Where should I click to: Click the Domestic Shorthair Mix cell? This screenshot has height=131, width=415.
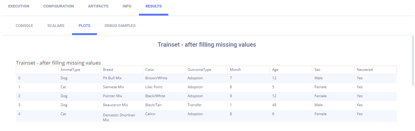(x=119, y=117)
